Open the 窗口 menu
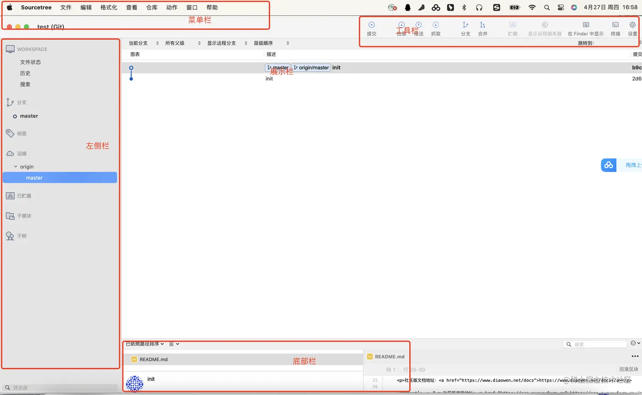This screenshot has height=395, width=642. pos(192,8)
